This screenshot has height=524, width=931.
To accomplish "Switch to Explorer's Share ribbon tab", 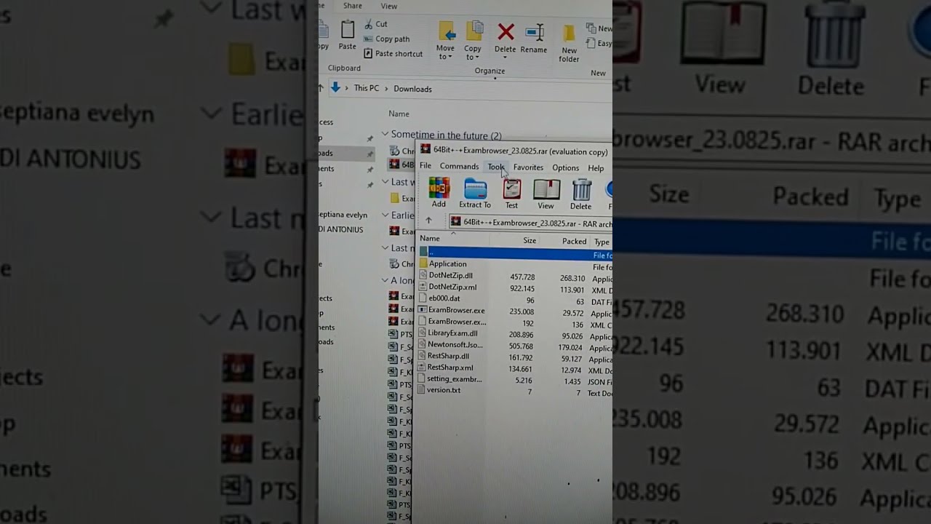I will 353,6.
